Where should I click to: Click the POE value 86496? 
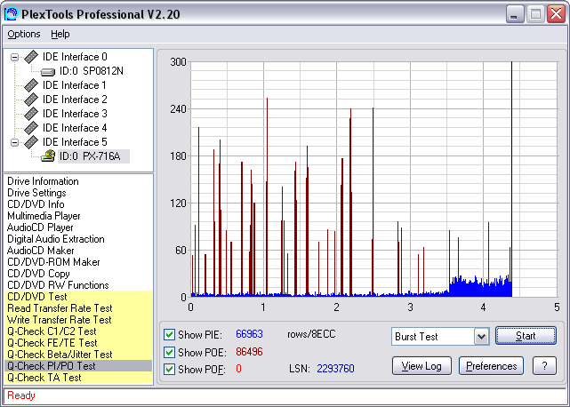coord(249,352)
